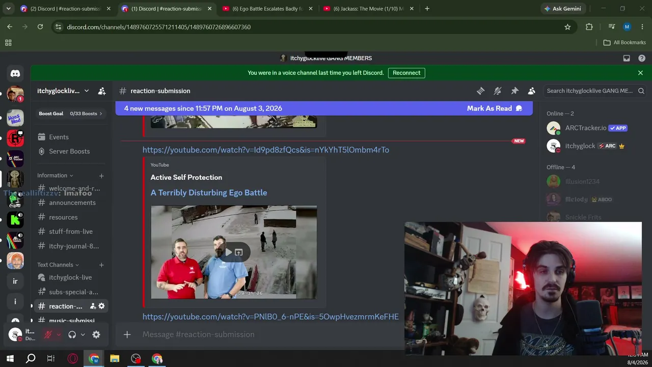Toggle the member list icon

coord(531,91)
